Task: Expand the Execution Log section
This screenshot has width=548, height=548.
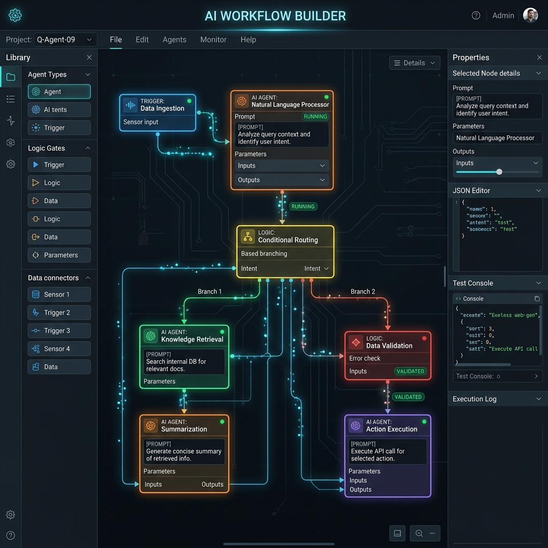Action: 538,399
